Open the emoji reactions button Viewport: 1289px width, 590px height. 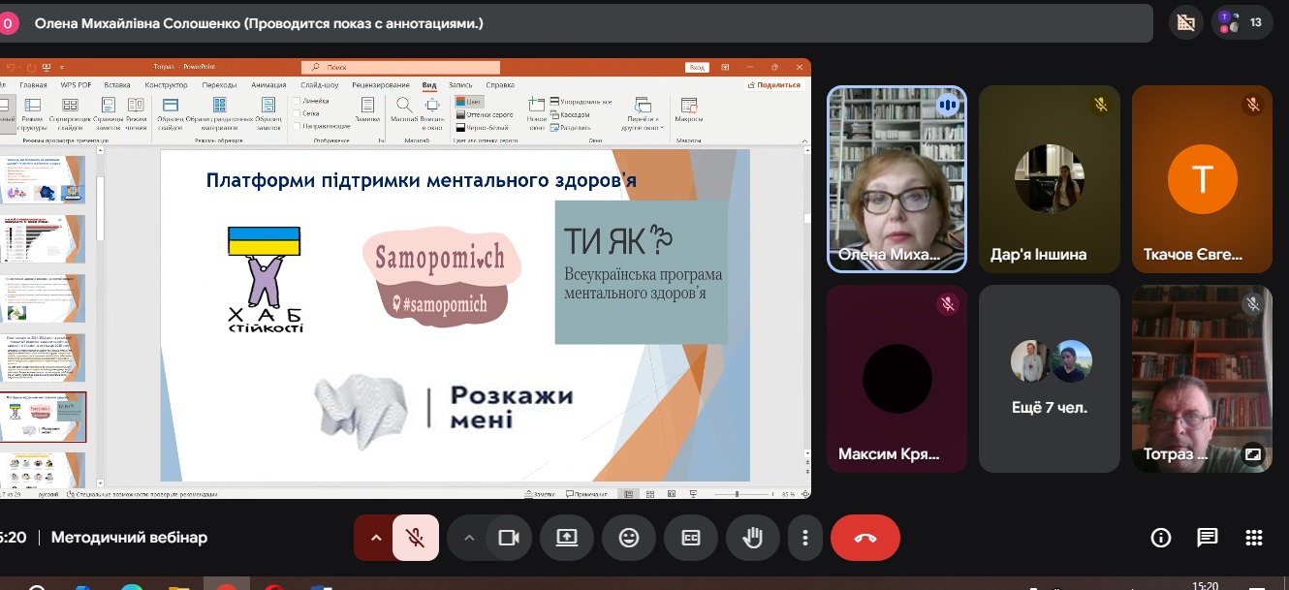(x=629, y=538)
